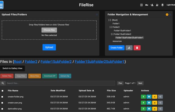This screenshot has width=175, height=112.
Task: Open change password key icon
Action: coord(147,5)
